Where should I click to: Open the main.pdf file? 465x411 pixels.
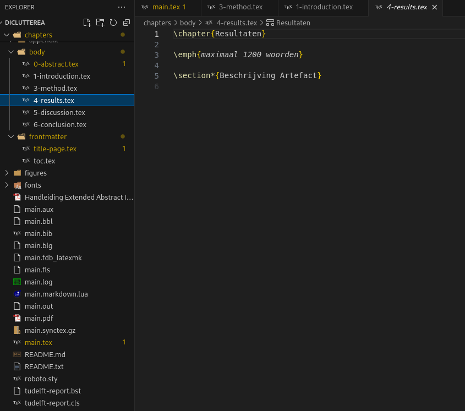39,318
